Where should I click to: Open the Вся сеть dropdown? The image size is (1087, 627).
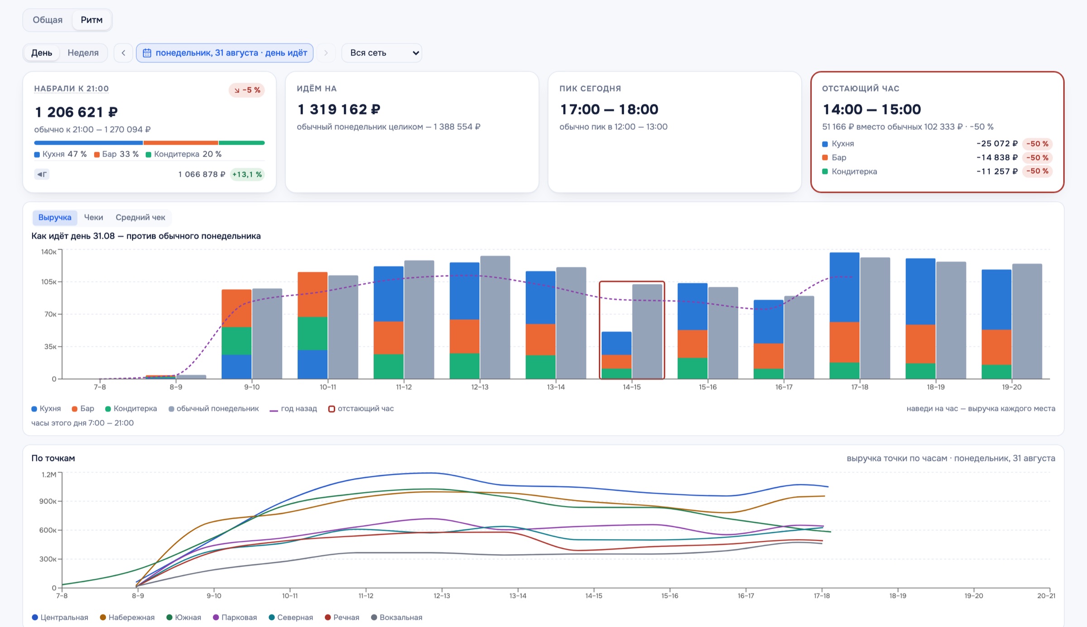pyautogui.click(x=382, y=53)
